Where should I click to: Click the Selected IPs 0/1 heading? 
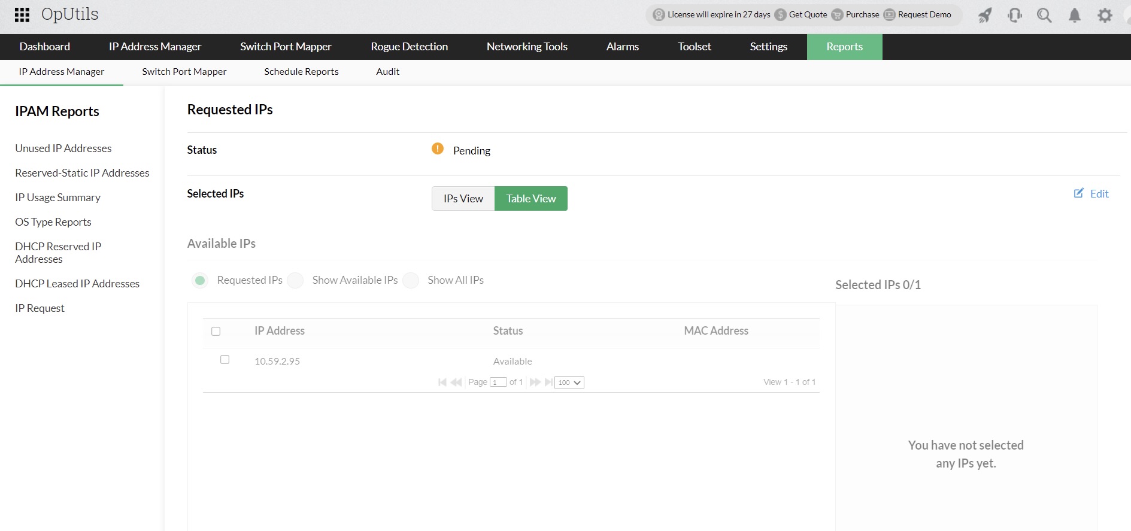click(x=878, y=285)
